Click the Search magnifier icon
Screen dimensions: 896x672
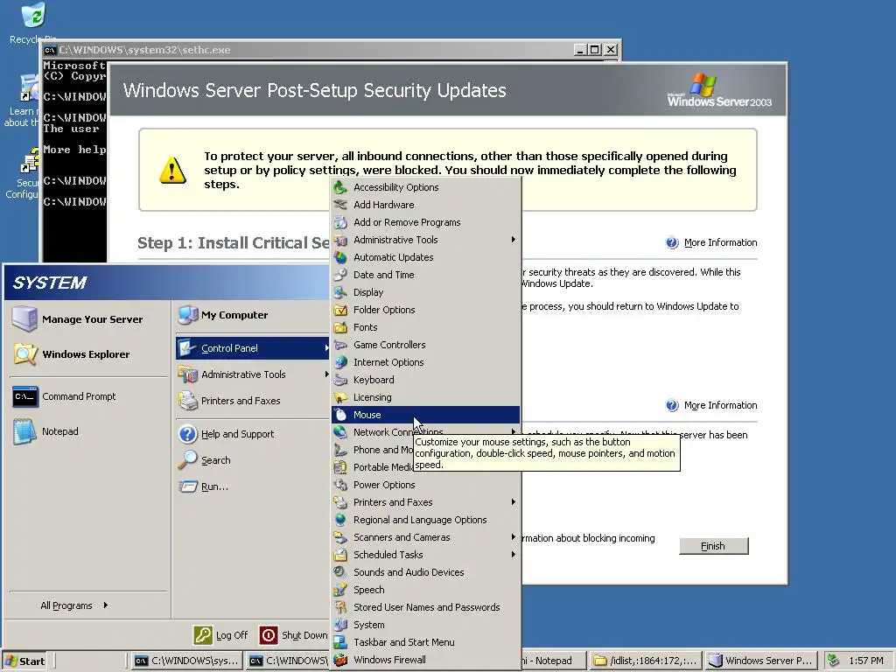coord(187,460)
